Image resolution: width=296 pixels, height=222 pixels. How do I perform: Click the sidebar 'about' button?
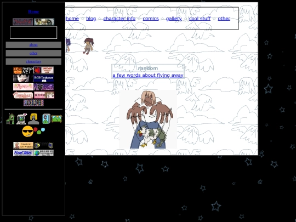[x=33, y=45]
